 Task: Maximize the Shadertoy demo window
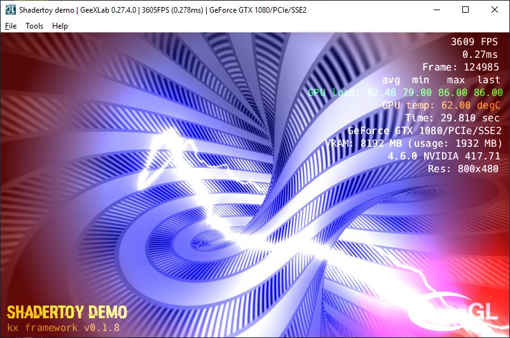(465, 10)
